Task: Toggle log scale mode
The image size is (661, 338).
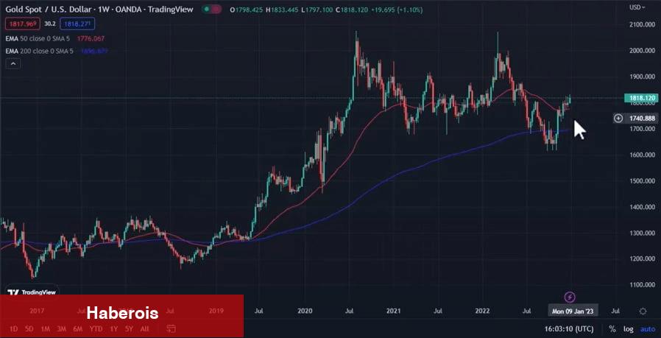Action: click(x=628, y=329)
